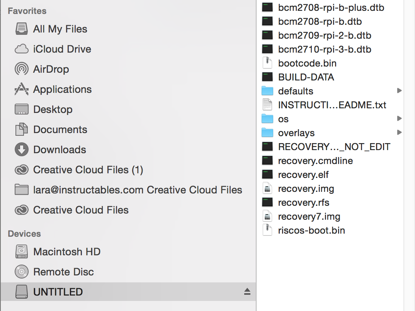Select the Applications icon in sidebar
The height and width of the screenshot is (311, 415).
(x=22, y=89)
